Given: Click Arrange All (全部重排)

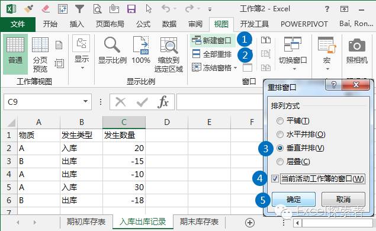Looking at the screenshot, I should [x=212, y=54].
